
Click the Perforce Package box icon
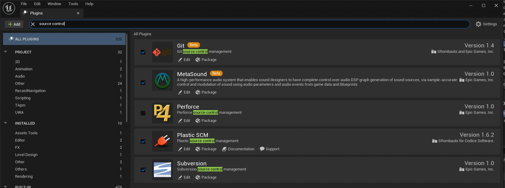(x=198, y=121)
